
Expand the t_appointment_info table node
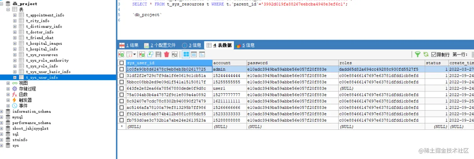[15, 15]
